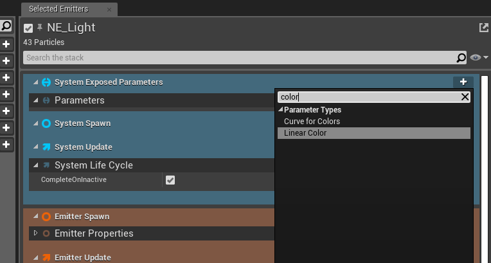This screenshot has width=491, height=263.
Task: Click the System Update arrow icon
Action: 46,147
